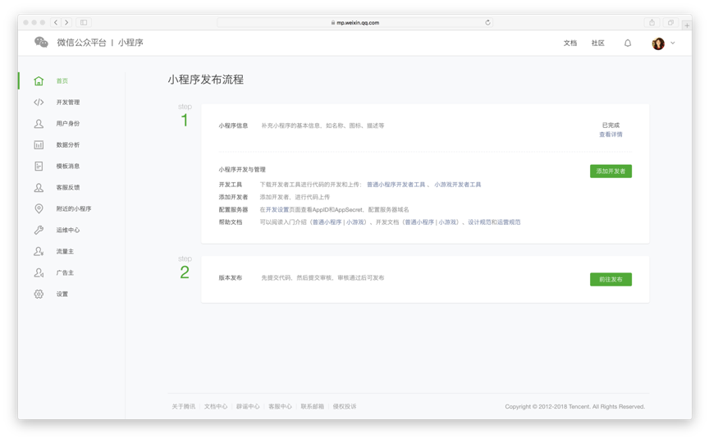The width and height of the screenshot is (709, 439).
Task: Reload the page using the refresh icon
Action: tap(487, 22)
